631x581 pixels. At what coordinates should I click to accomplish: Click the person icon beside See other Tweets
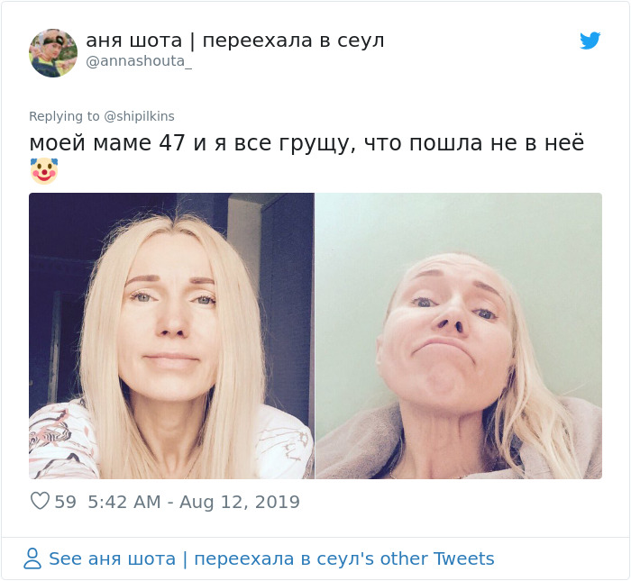point(32,558)
